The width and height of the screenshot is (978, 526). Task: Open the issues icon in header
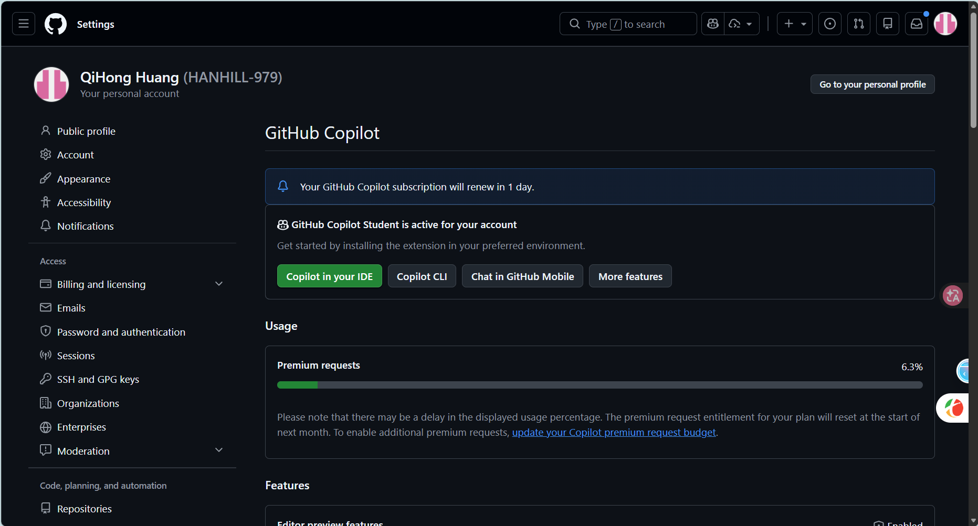[830, 24]
